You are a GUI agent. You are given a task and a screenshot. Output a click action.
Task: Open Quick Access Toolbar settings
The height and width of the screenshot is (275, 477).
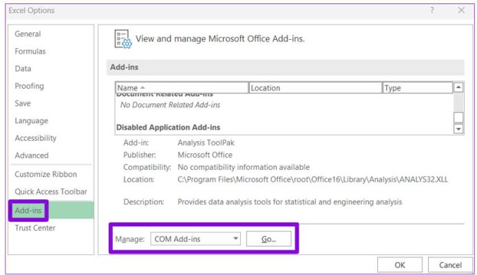pos(51,191)
